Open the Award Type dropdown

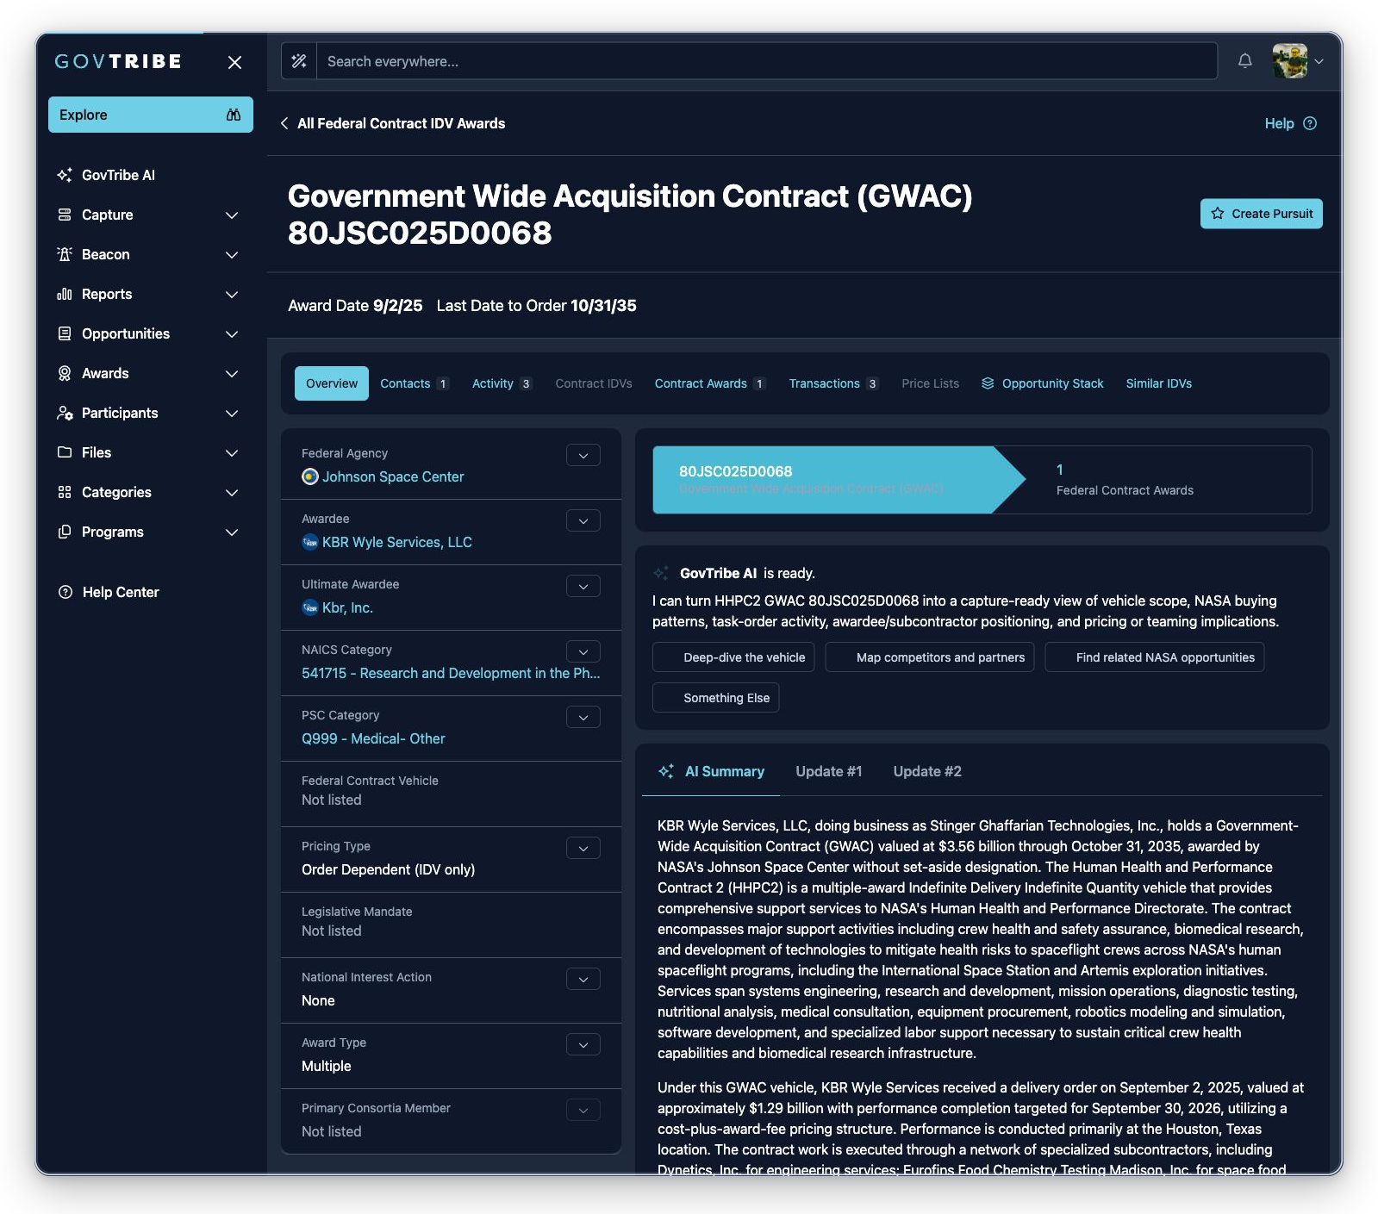pyautogui.click(x=583, y=1044)
